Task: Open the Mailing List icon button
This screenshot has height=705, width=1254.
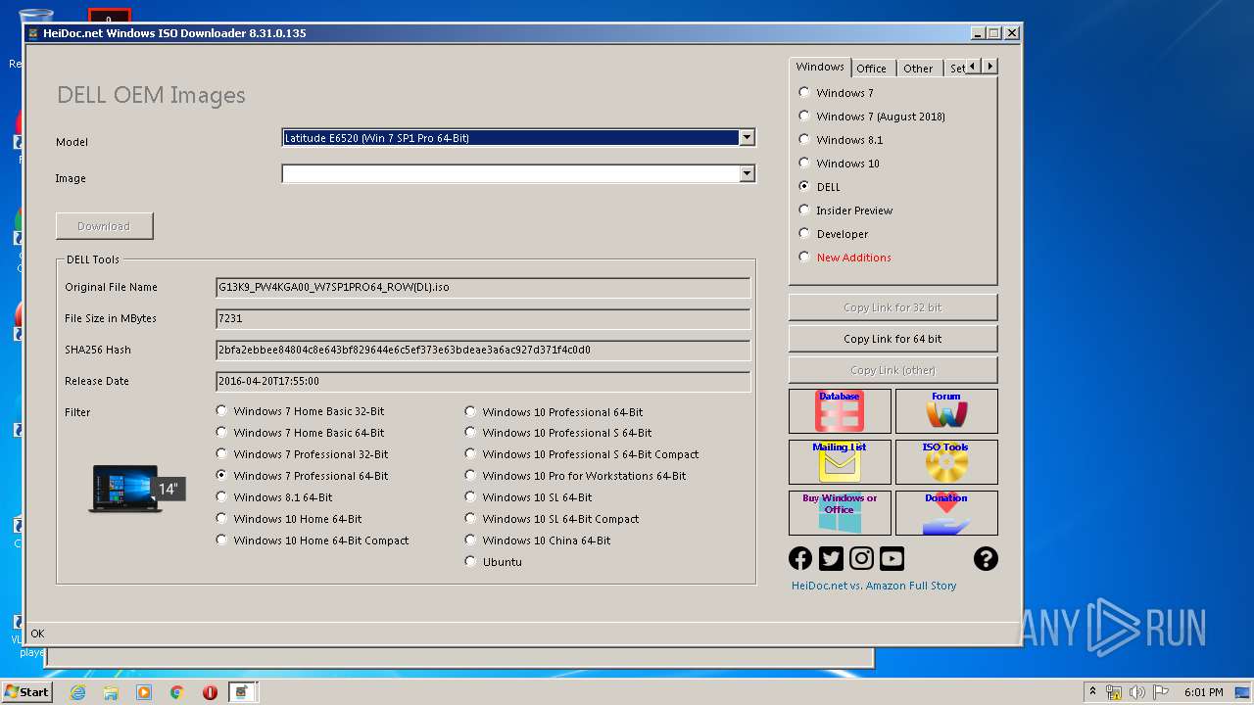Action: pos(840,462)
